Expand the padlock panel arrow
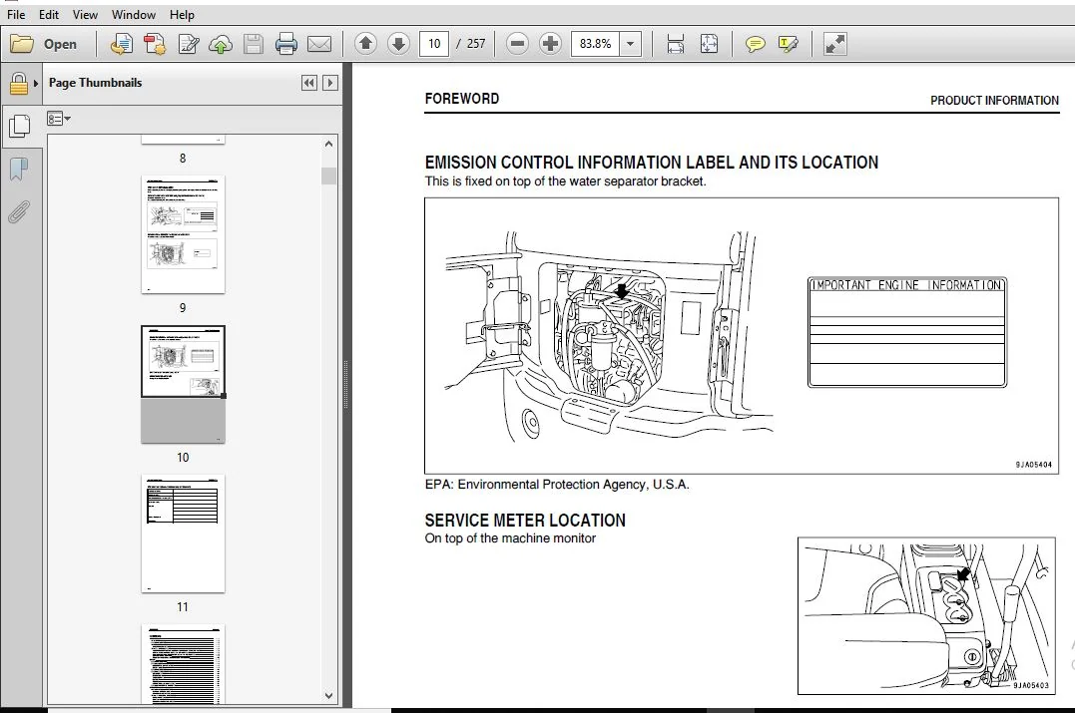Viewport: 1075px width, 713px height. 36,84
